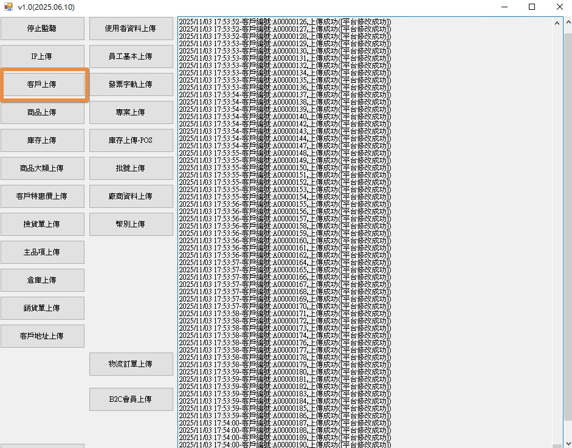
Task: Click the application icon in title bar
Action: 8,7
